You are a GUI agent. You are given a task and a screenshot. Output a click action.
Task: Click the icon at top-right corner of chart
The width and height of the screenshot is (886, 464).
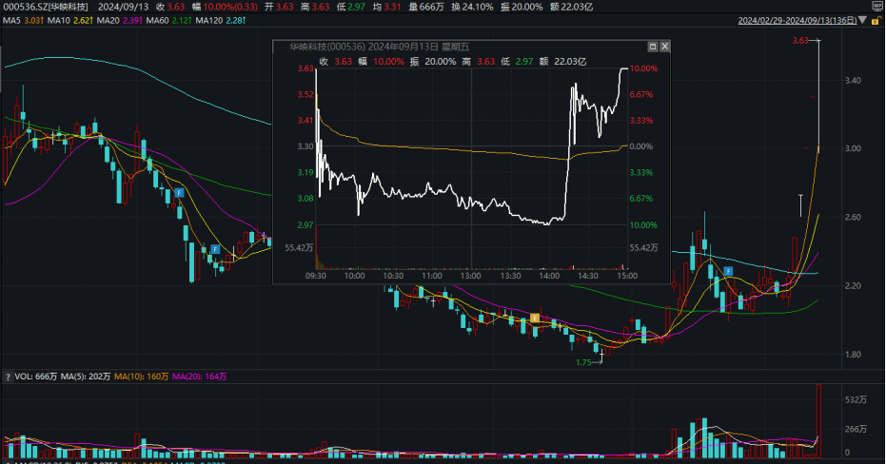[876, 7]
